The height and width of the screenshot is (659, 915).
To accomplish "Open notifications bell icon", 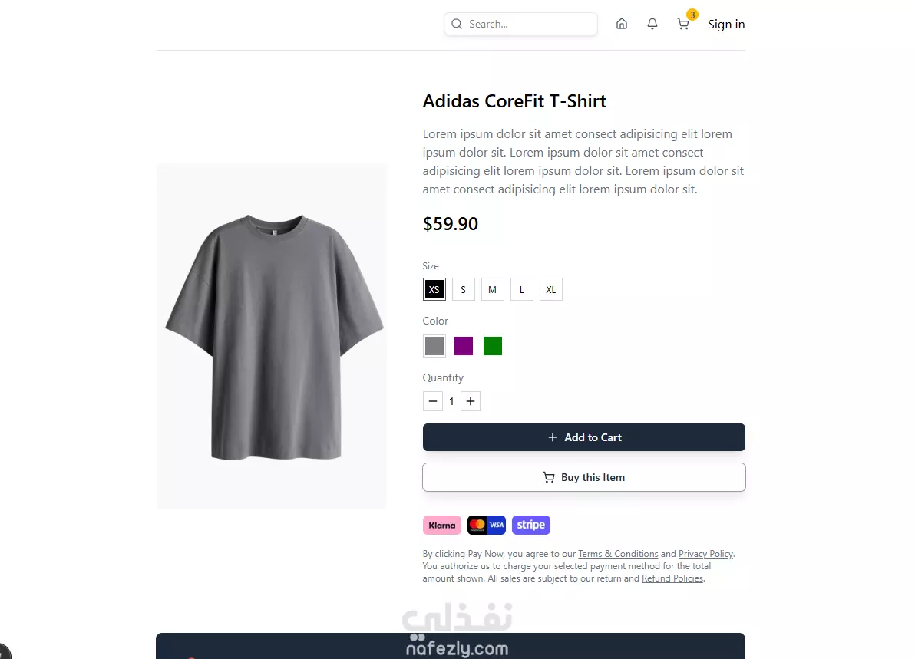I will [652, 24].
